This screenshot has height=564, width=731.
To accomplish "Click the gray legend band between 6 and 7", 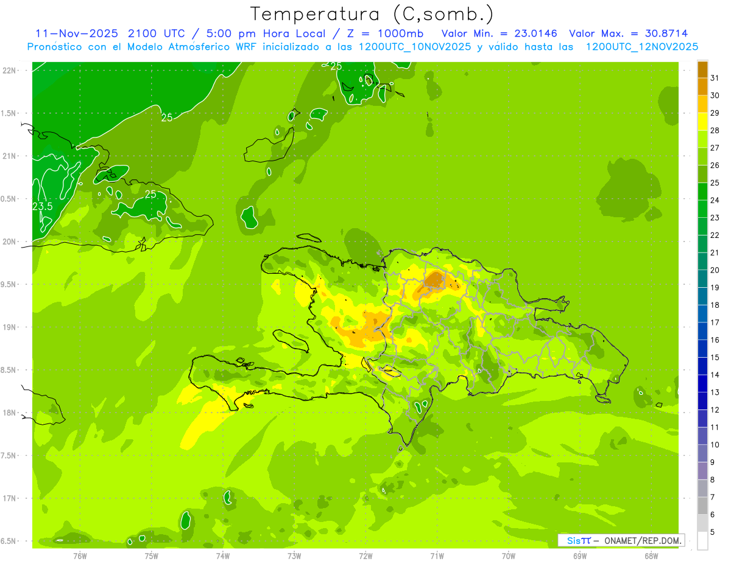I will click(x=702, y=506).
